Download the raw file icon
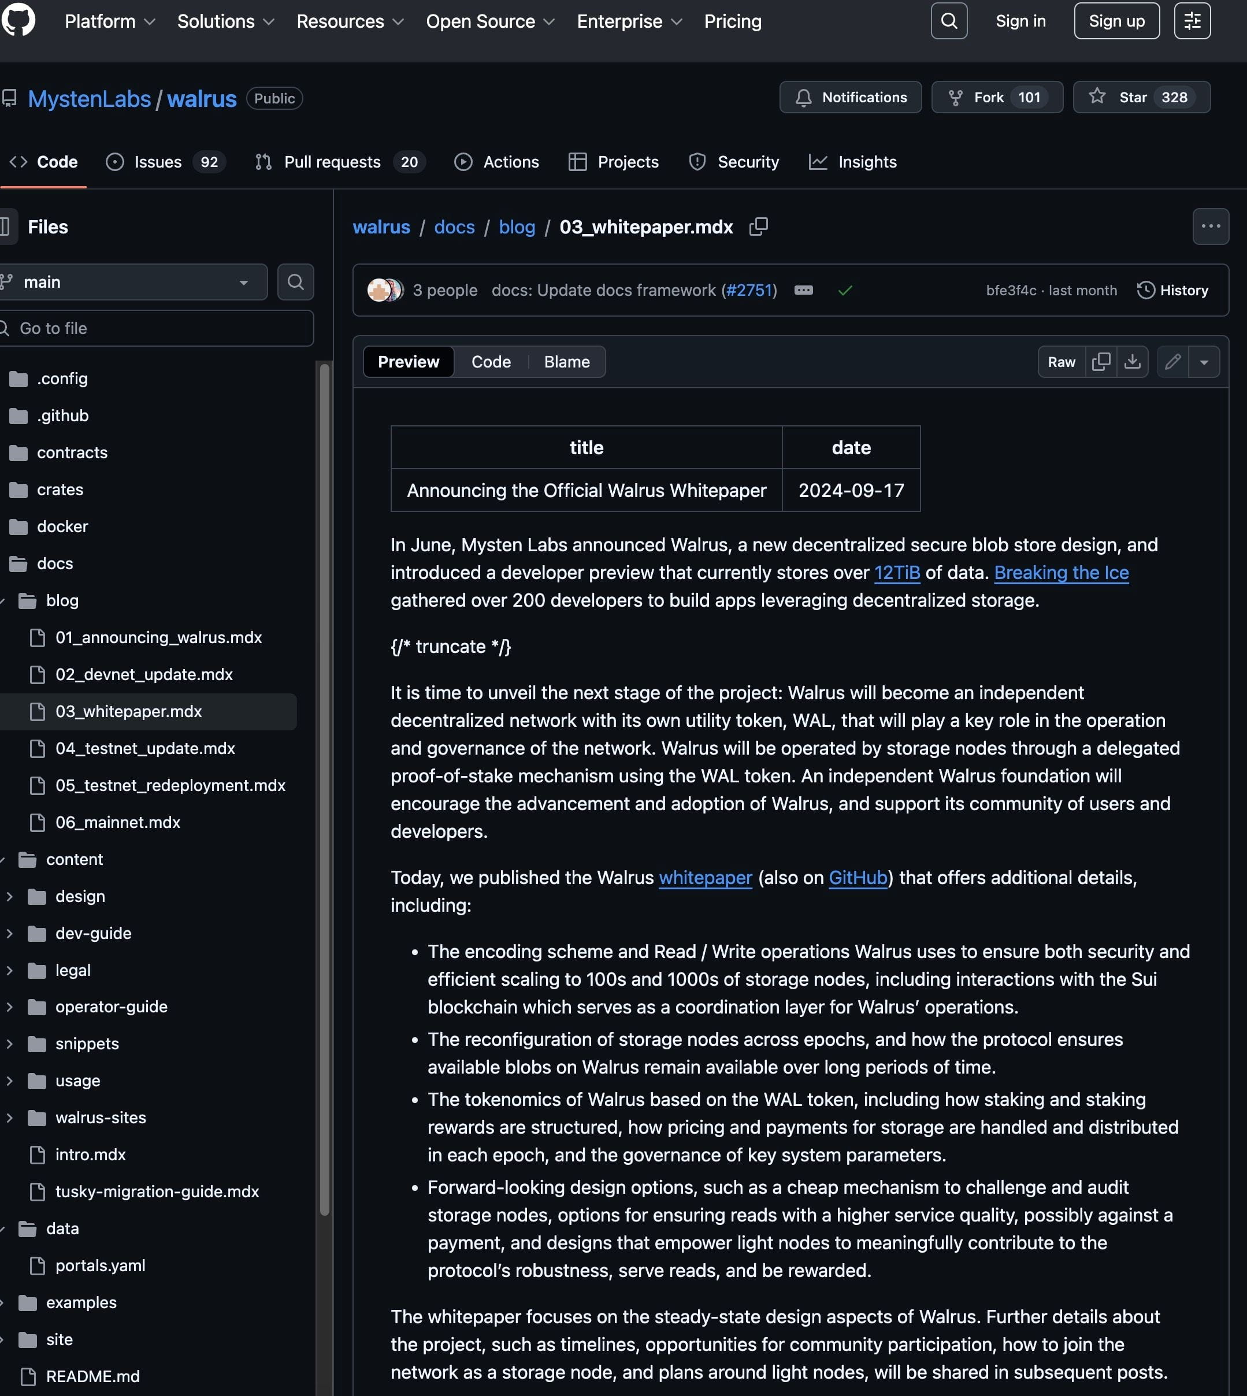 coord(1133,362)
